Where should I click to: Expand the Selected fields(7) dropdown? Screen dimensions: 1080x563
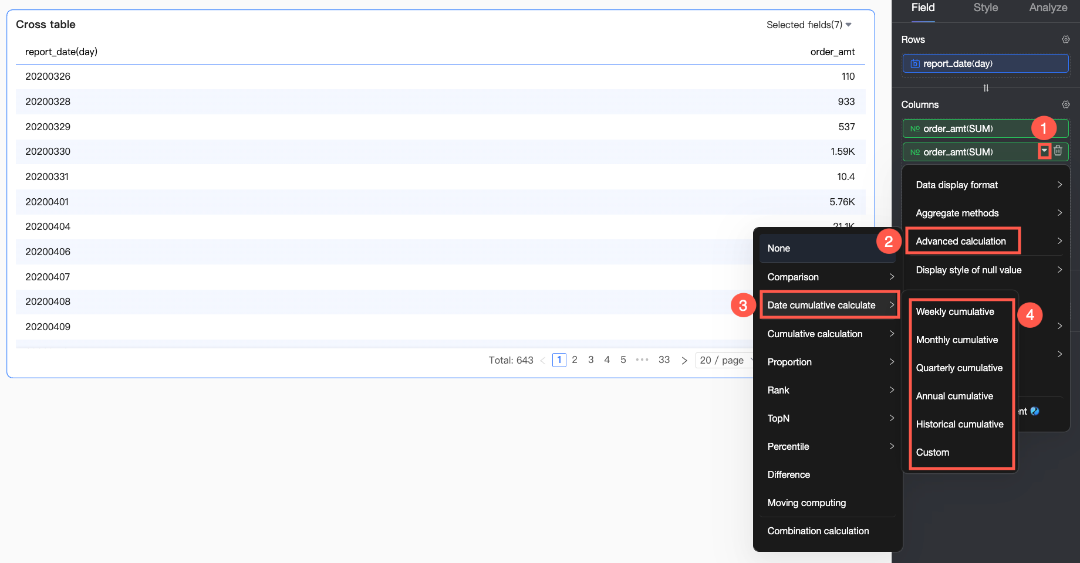(x=809, y=25)
